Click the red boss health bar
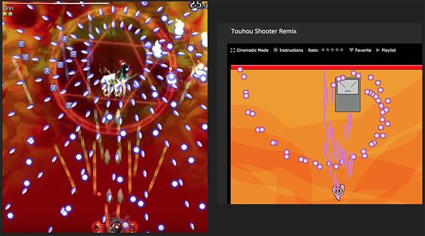Viewport: 425px width, 236px height. pos(326,67)
